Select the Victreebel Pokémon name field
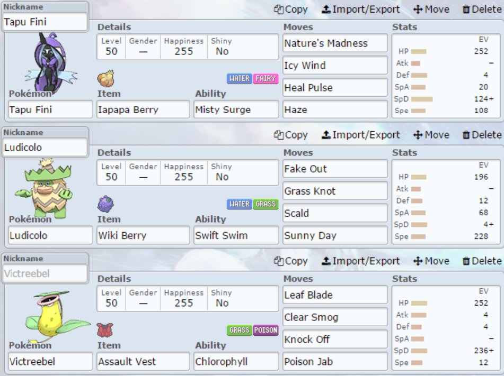Viewport: 504px width, 376px height. 50,361
